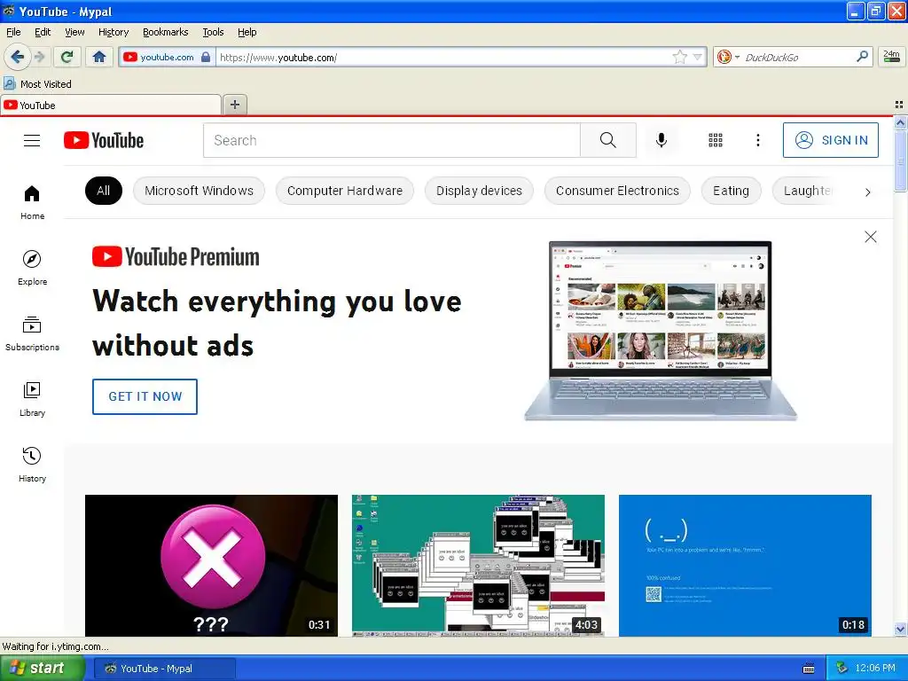Start voice search with microphone icon
The width and height of the screenshot is (908, 681).
pyautogui.click(x=661, y=140)
